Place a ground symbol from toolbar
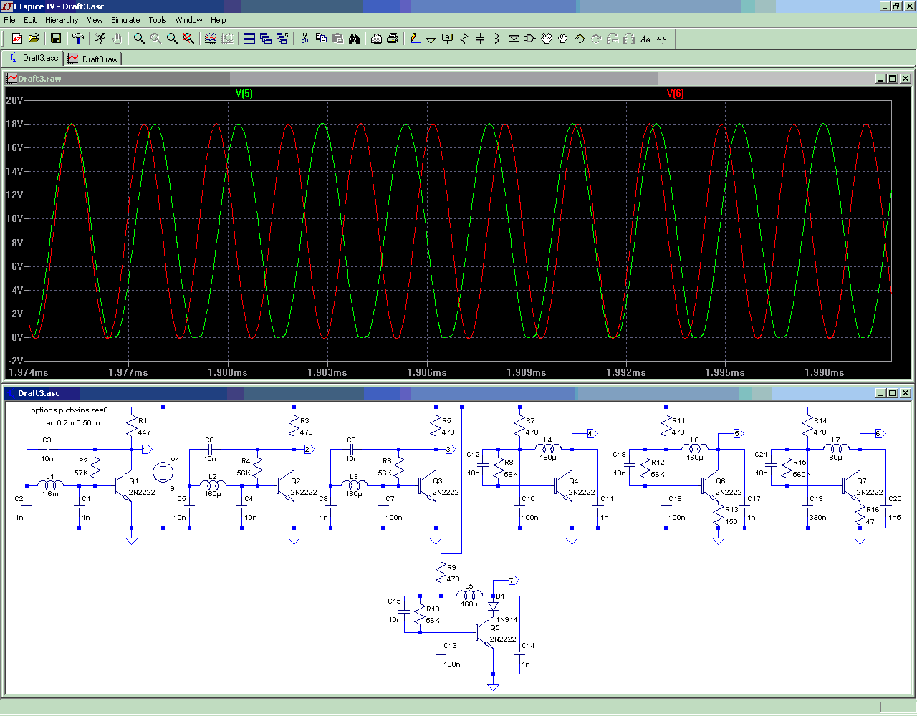This screenshot has height=716, width=917. click(x=431, y=39)
